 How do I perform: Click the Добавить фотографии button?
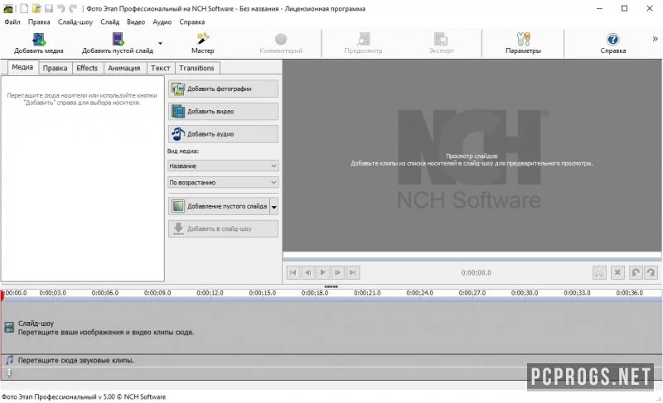[223, 89]
